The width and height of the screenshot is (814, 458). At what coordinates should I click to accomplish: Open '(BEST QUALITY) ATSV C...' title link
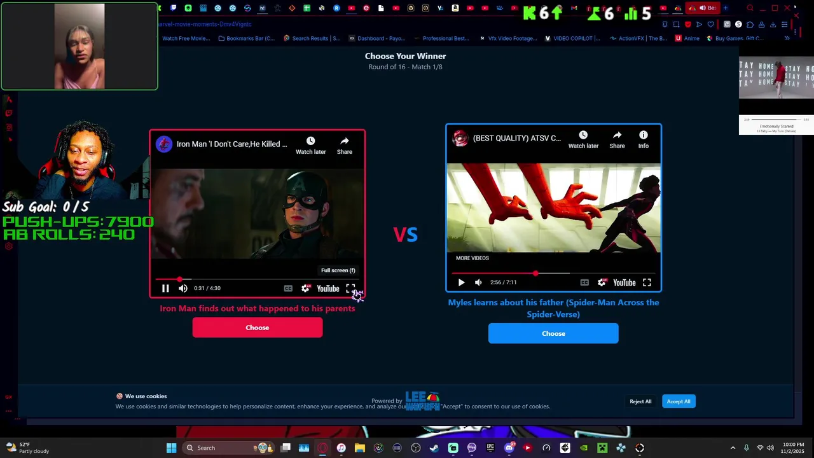click(x=517, y=138)
